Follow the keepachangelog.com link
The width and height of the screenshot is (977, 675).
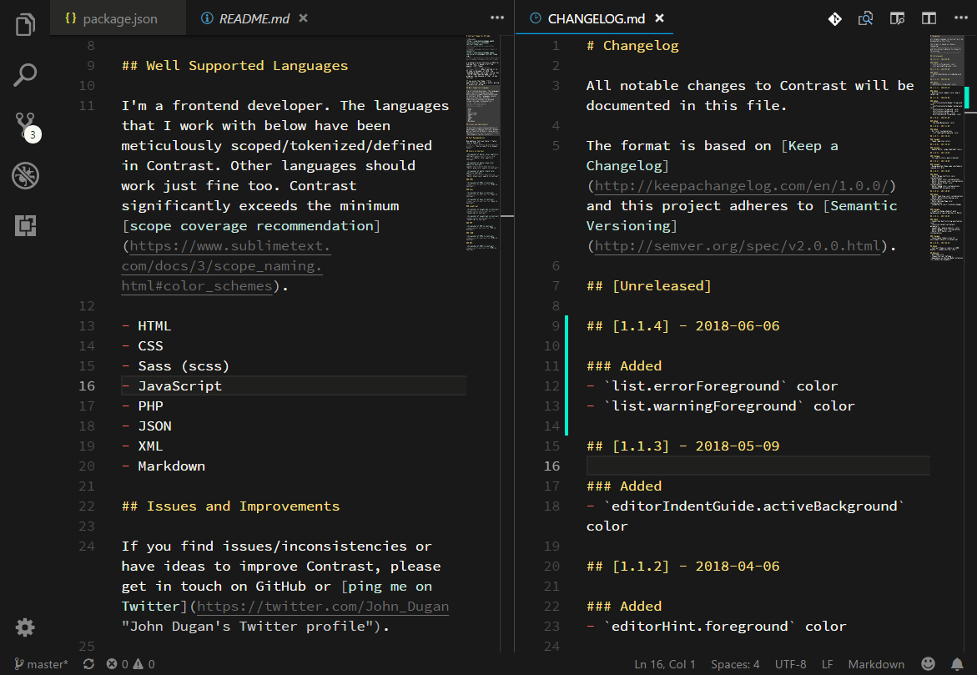[741, 186]
